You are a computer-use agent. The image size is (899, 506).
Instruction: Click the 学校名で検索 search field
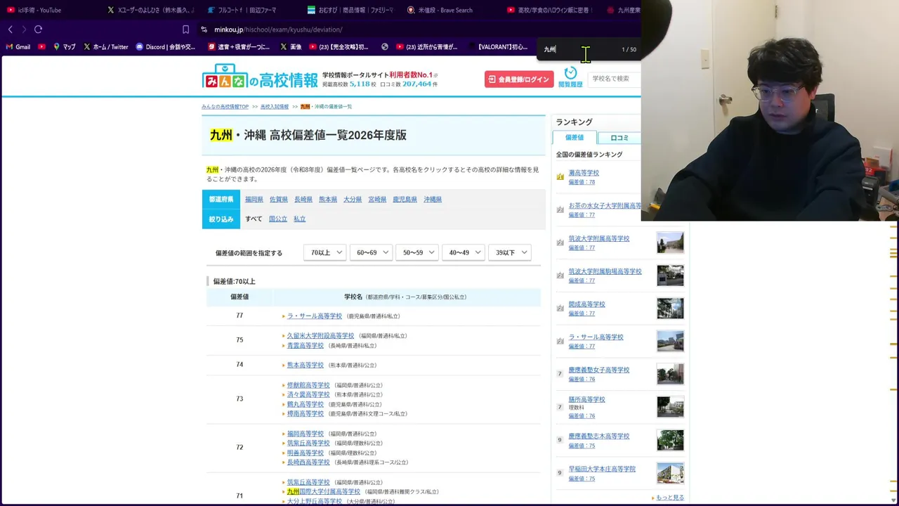[614, 79]
